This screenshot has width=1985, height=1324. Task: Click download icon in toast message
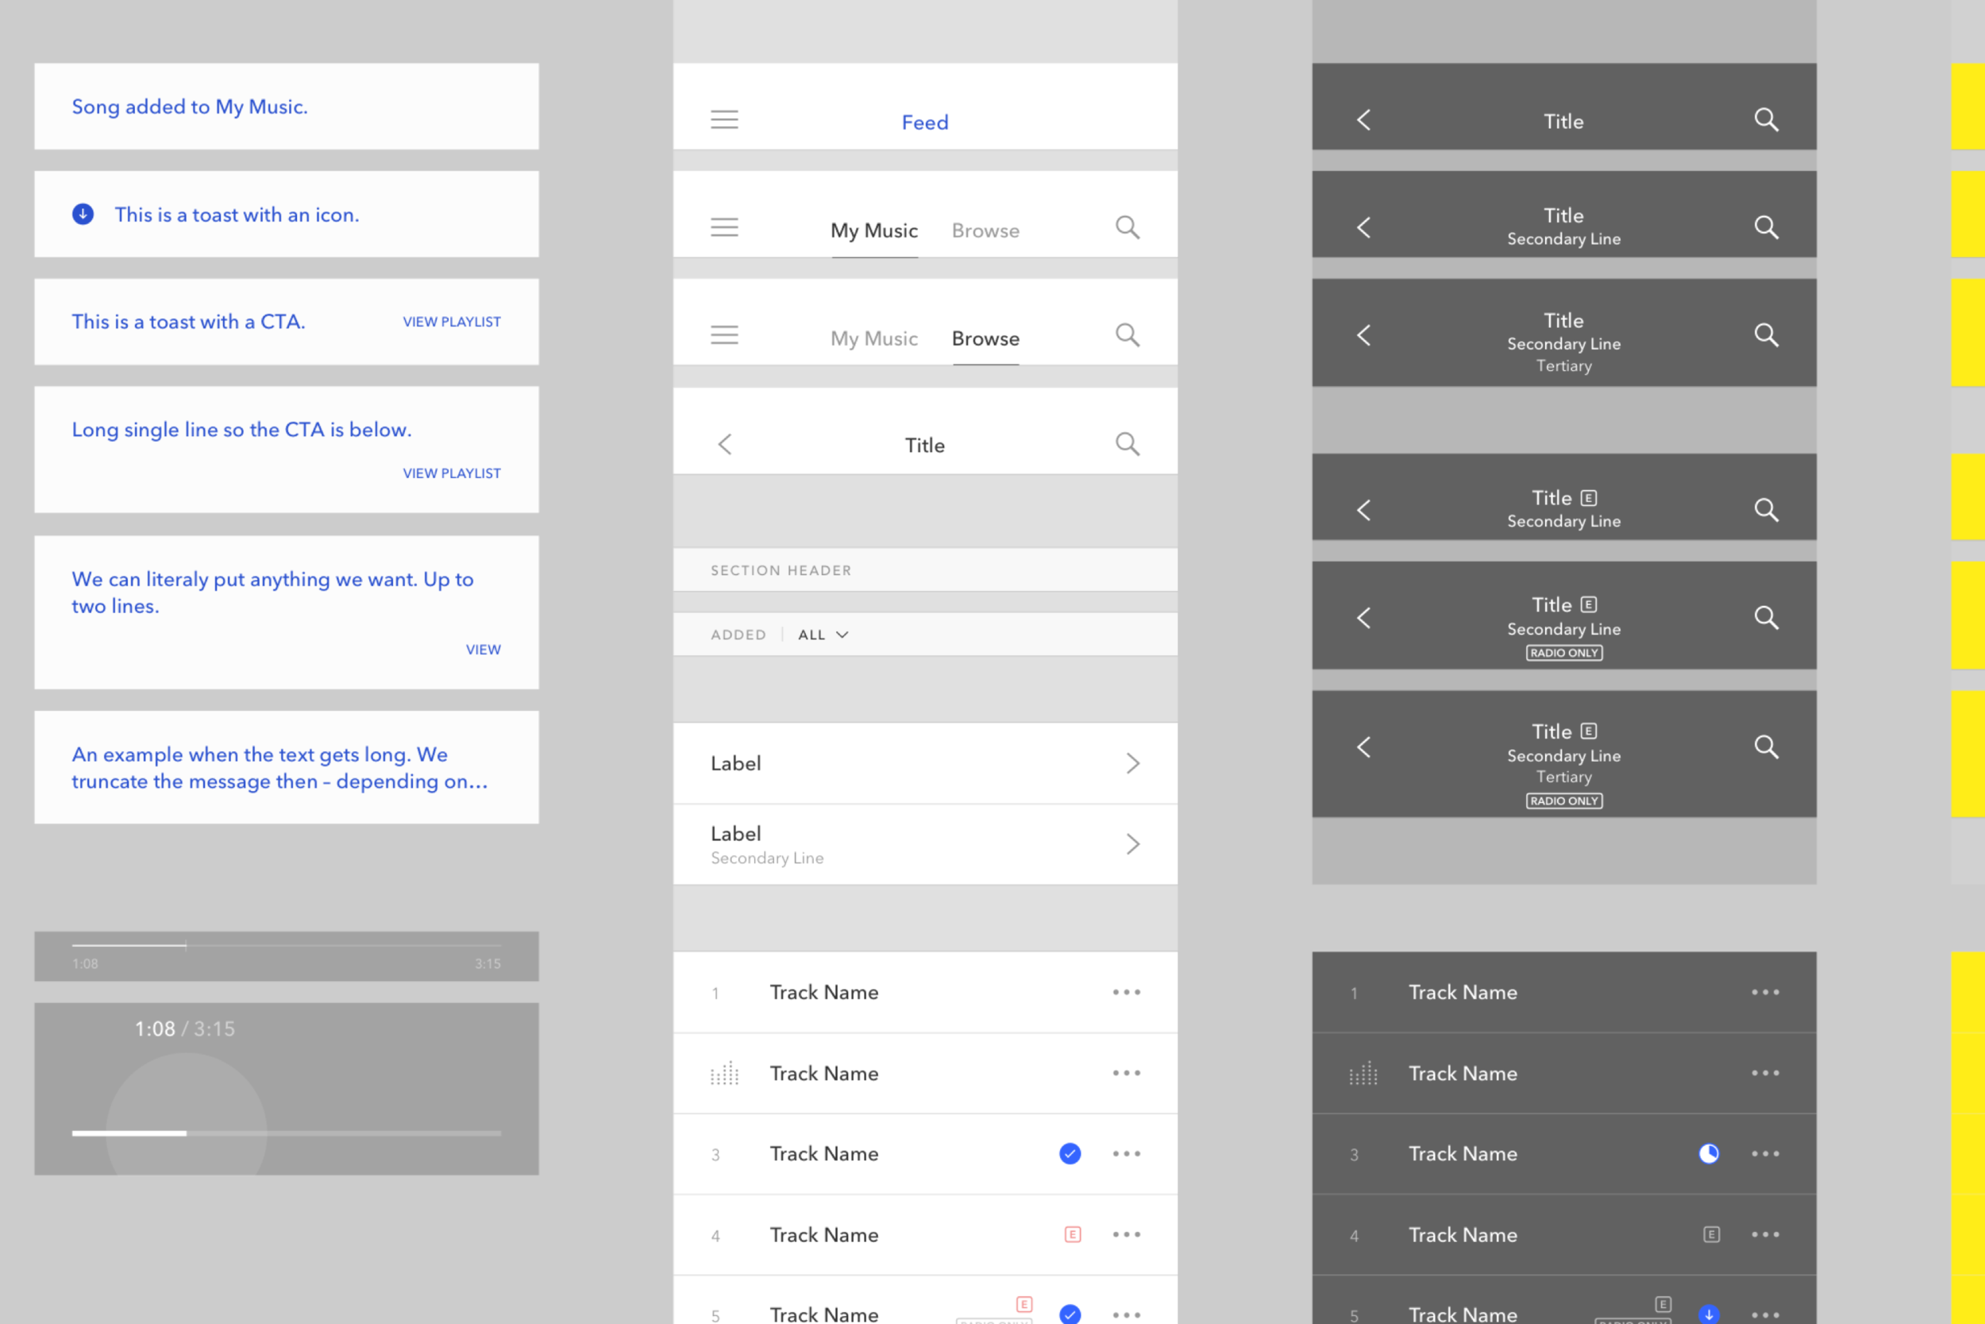83,214
